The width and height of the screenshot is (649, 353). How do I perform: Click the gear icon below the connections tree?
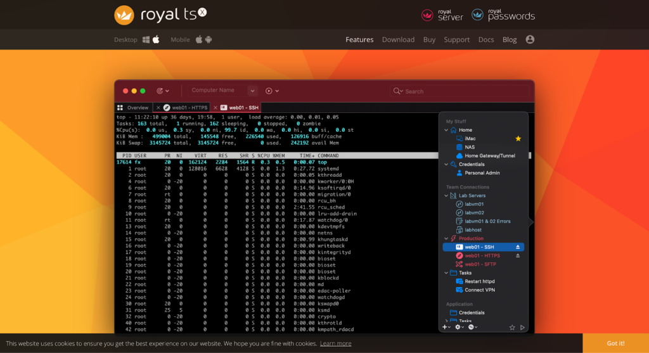(x=458, y=327)
